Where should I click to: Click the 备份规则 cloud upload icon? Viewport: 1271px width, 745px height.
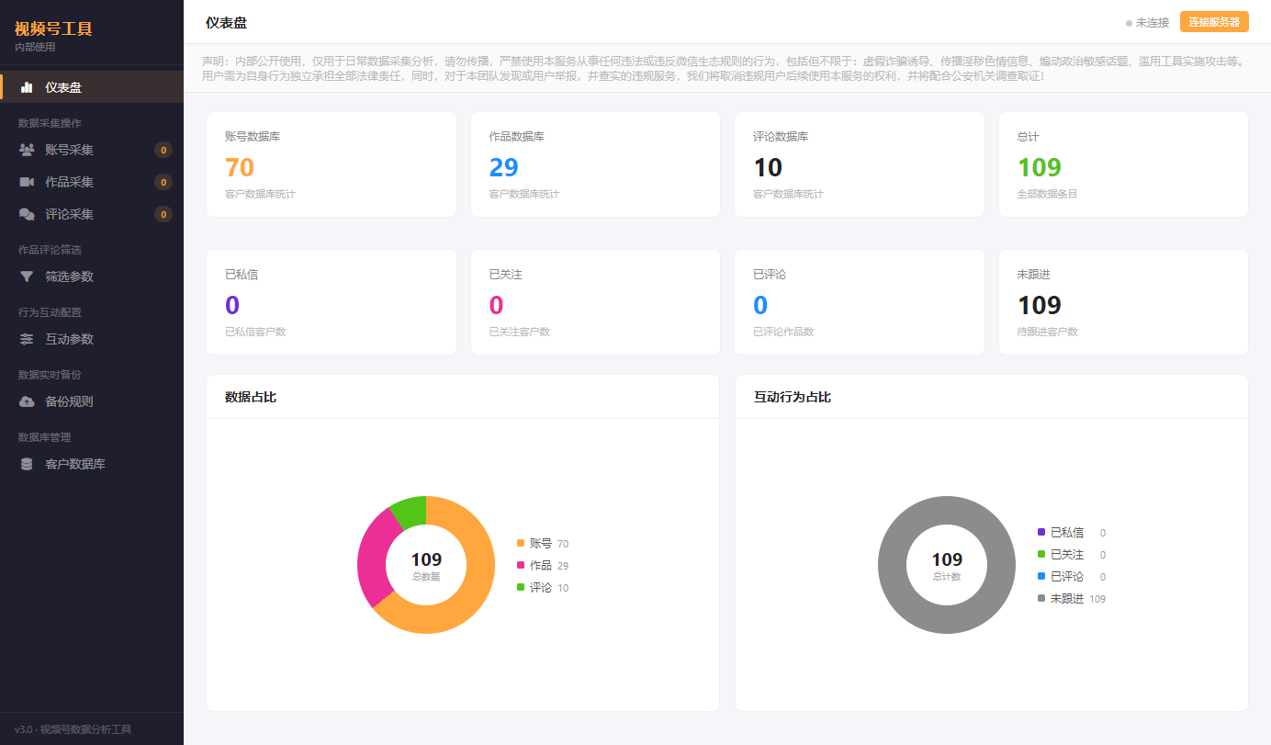click(27, 401)
